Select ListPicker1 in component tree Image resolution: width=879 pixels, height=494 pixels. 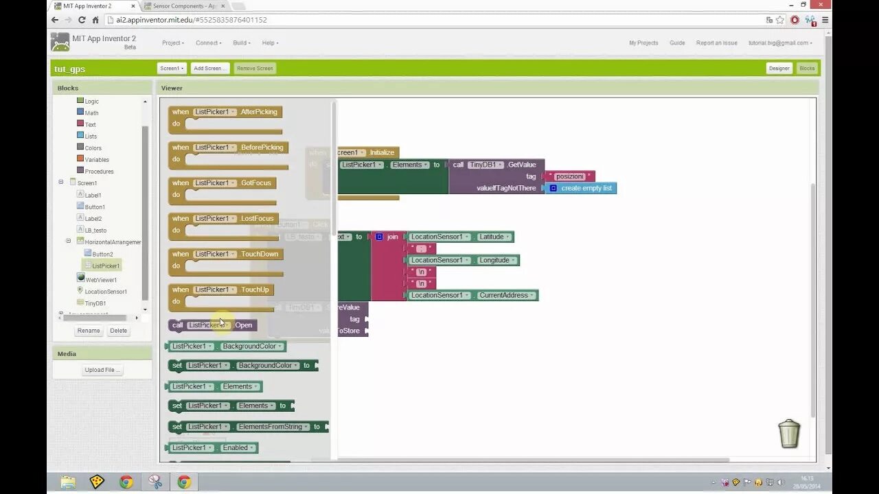click(x=106, y=266)
